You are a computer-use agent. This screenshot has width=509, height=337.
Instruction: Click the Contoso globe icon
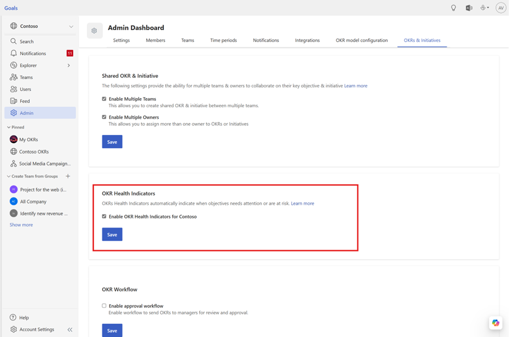[14, 26]
